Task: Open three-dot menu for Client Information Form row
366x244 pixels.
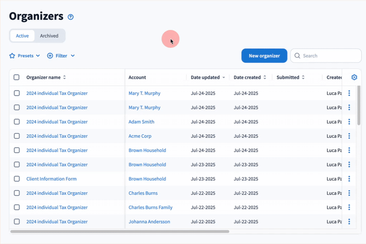Action: [x=349, y=179]
